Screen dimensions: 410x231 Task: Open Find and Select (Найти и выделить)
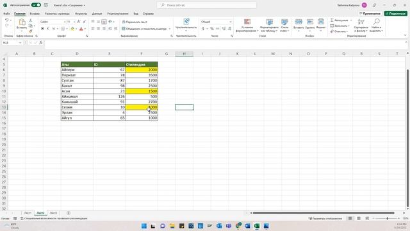coord(376,25)
